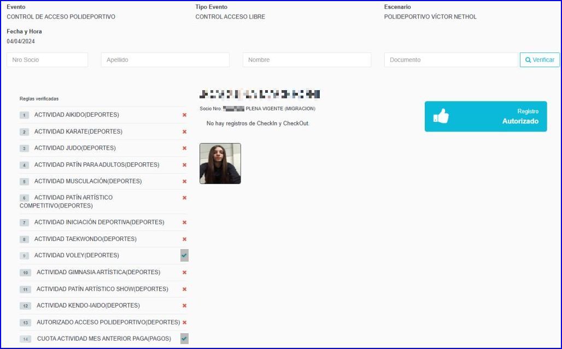Click the number 10 badge for GIMNASIA ARTÍSTICA

tap(26, 273)
